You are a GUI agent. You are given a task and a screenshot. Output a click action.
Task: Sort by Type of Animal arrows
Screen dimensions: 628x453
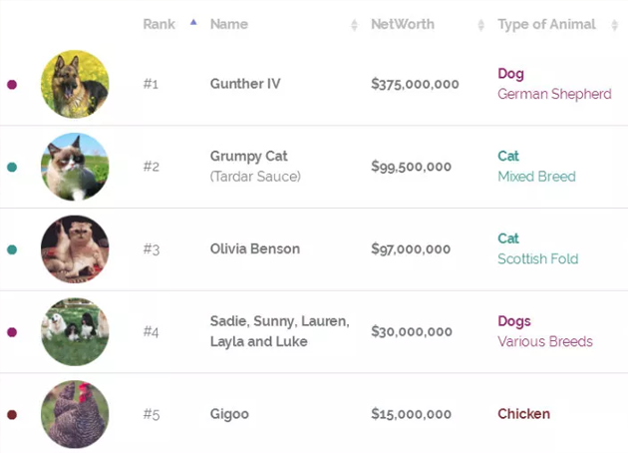click(614, 25)
